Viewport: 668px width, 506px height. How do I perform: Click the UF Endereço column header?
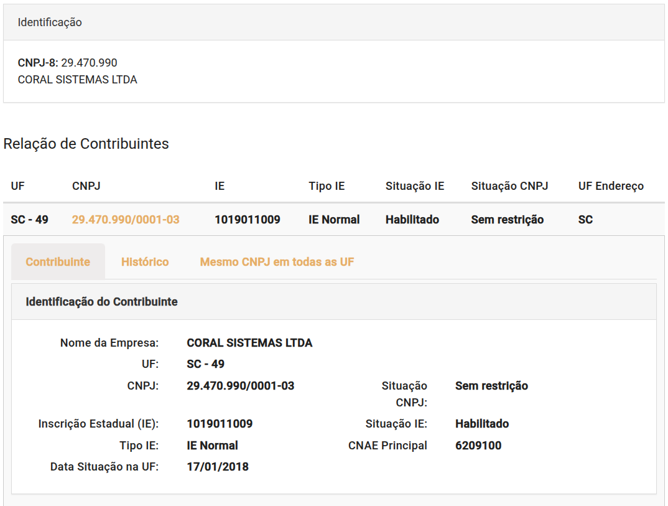point(611,186)
